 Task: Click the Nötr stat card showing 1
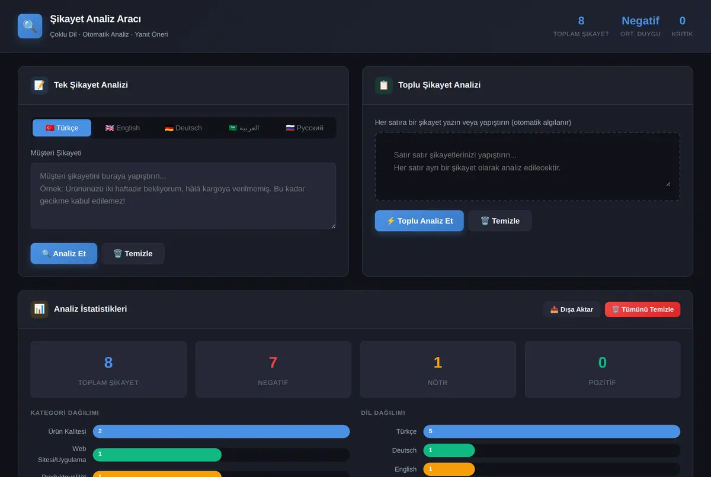[x=438, y=369]
